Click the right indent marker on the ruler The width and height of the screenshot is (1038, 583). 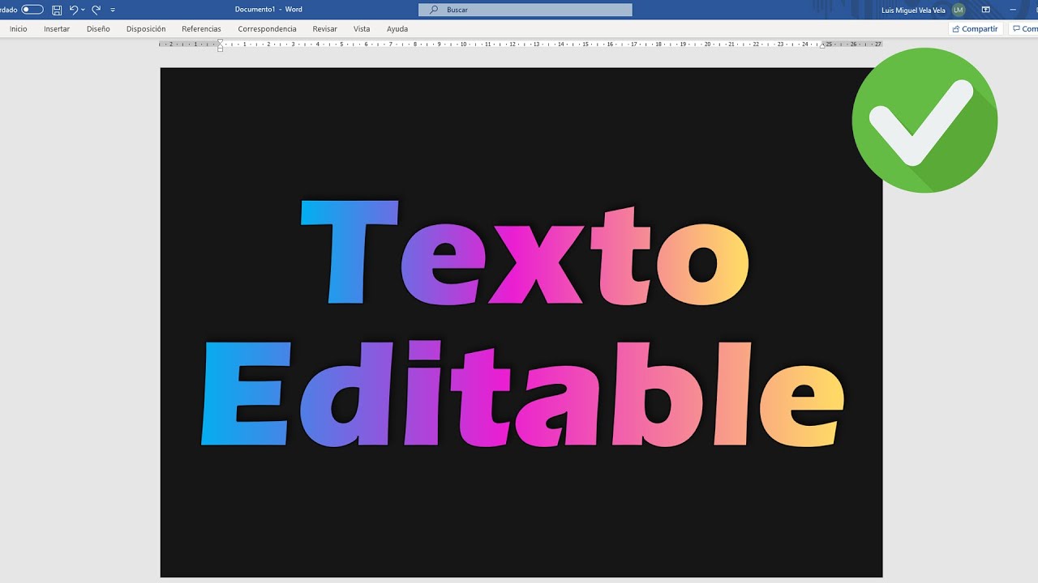[x=822, y=45]
